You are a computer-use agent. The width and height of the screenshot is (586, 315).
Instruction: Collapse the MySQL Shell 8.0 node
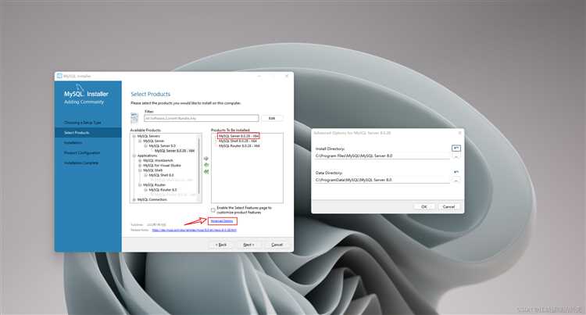pos(146,175)
